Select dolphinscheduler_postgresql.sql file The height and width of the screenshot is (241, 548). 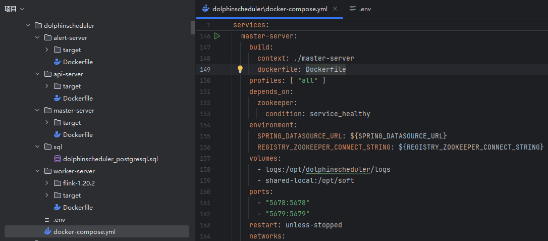pos(111,159)
